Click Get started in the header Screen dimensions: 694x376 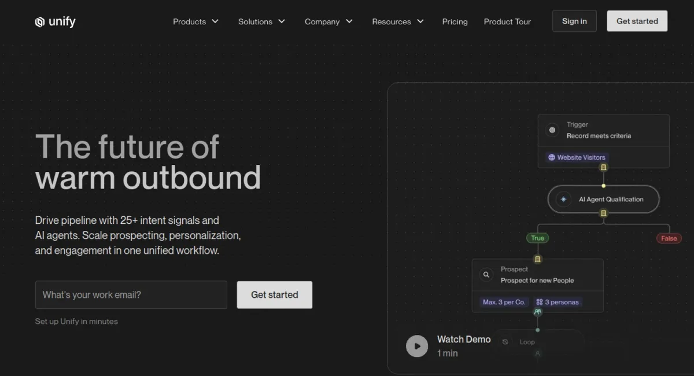(637, 21)
